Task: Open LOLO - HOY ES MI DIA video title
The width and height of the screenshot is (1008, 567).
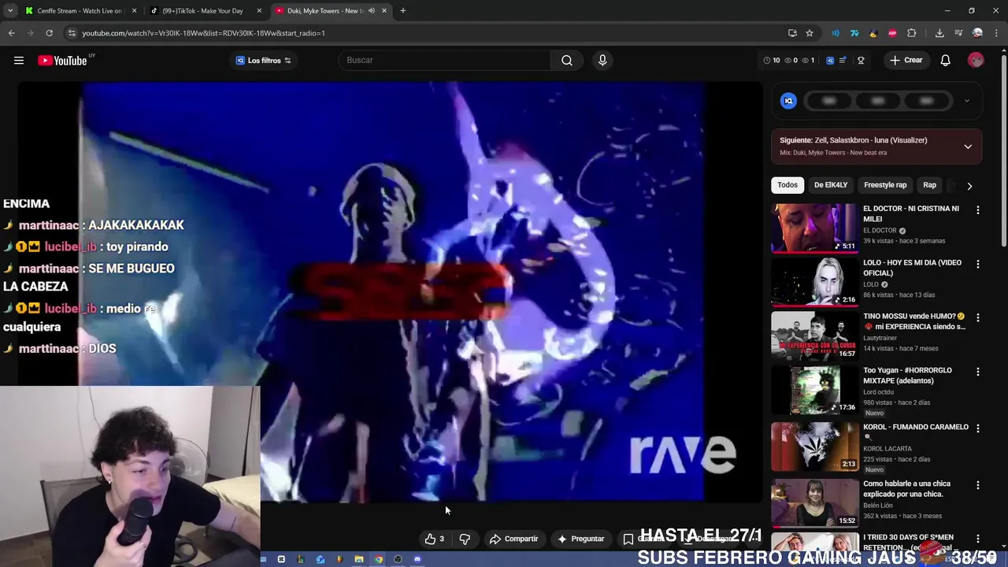Action: click(x=912, y=268)
